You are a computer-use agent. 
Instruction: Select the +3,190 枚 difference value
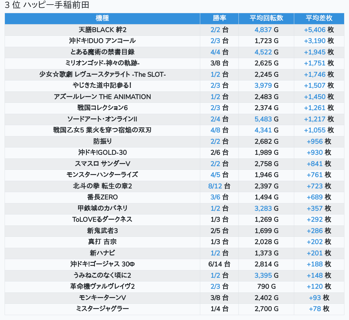pyautogui.click(x=319, y=41)
